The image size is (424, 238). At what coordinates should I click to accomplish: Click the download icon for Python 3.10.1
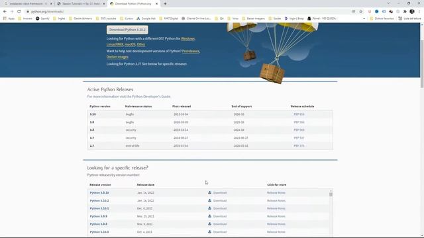(x=209, y=208)
